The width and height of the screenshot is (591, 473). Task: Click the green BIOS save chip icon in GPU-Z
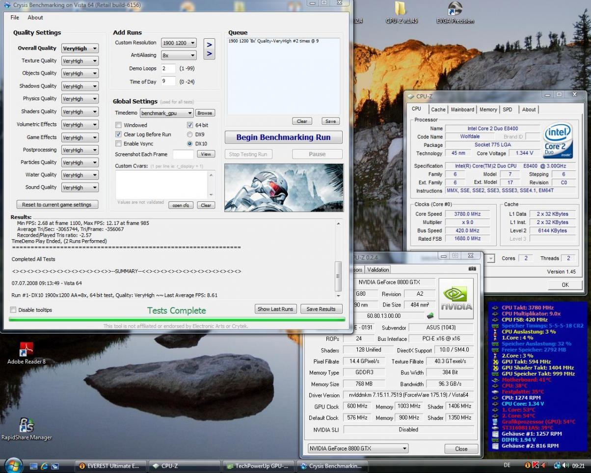(x=430, y=315)
